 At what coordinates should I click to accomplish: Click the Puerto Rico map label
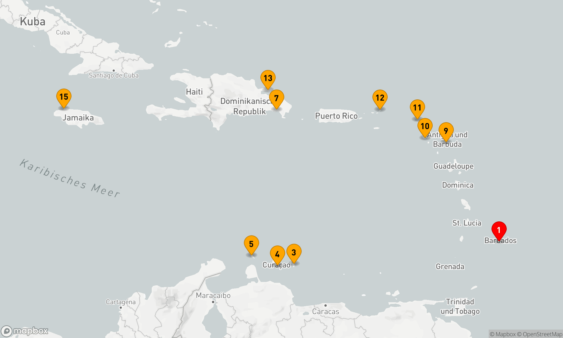(x=336, y=116)
